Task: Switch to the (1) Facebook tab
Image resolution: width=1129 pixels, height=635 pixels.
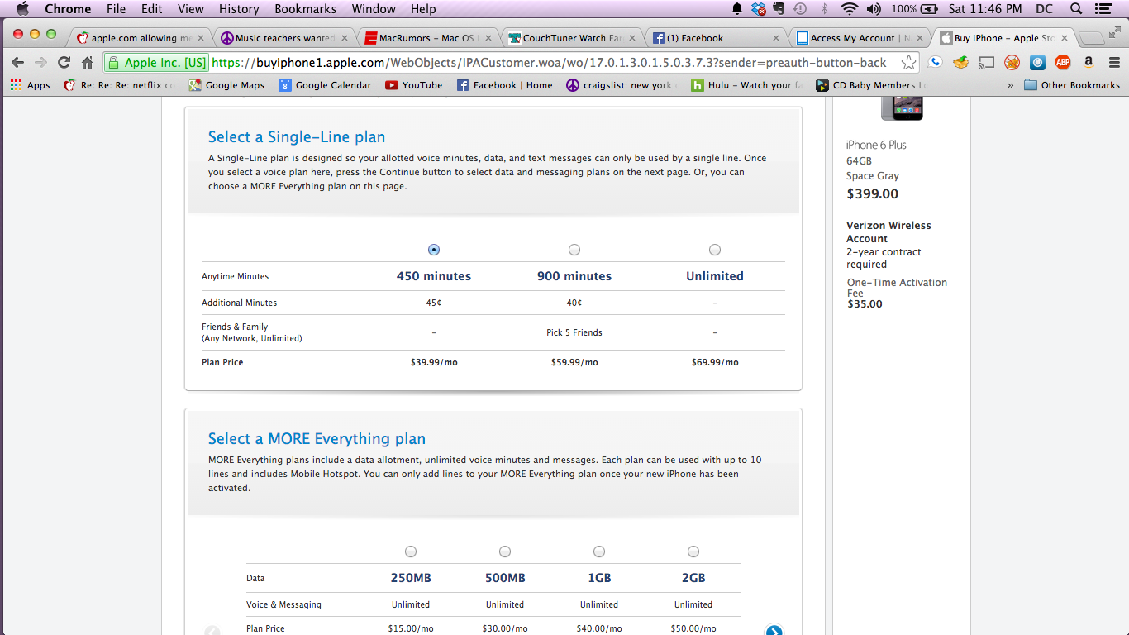Action: click(714, 38)
